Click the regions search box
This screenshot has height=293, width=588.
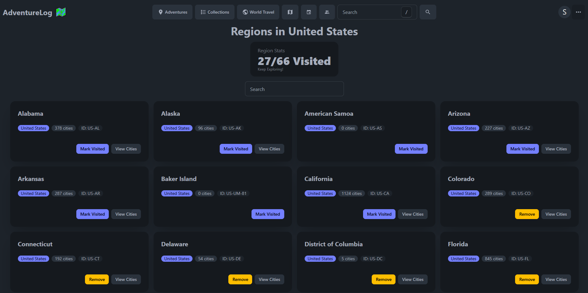tap(294, 89)
